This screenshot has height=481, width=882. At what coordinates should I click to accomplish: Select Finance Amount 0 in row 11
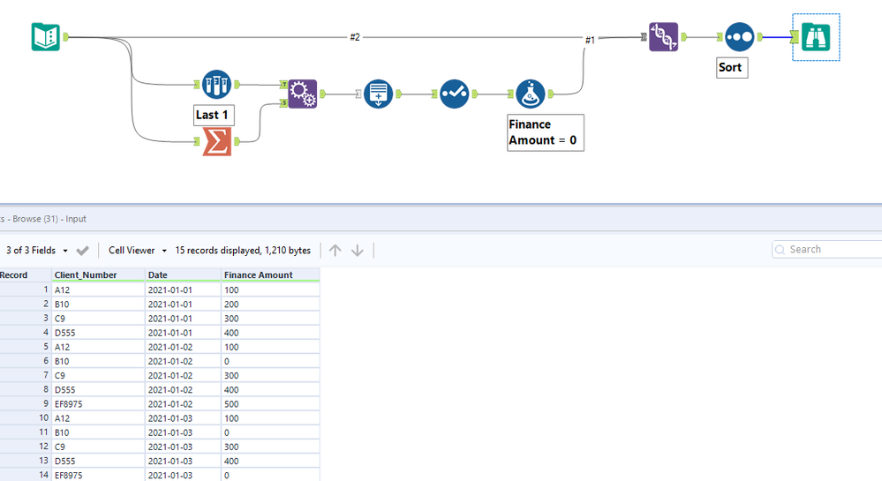click(x=270, y=432)
